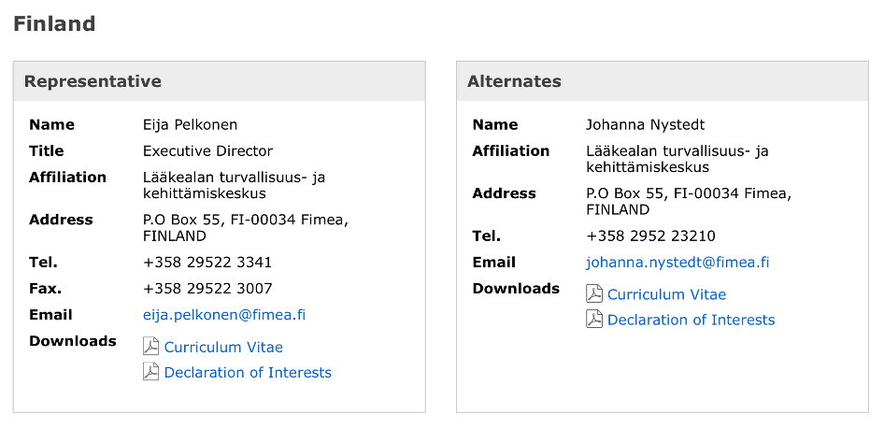
Task: Click the name Eija Pelkonen
Action: [x=190, y=125]
